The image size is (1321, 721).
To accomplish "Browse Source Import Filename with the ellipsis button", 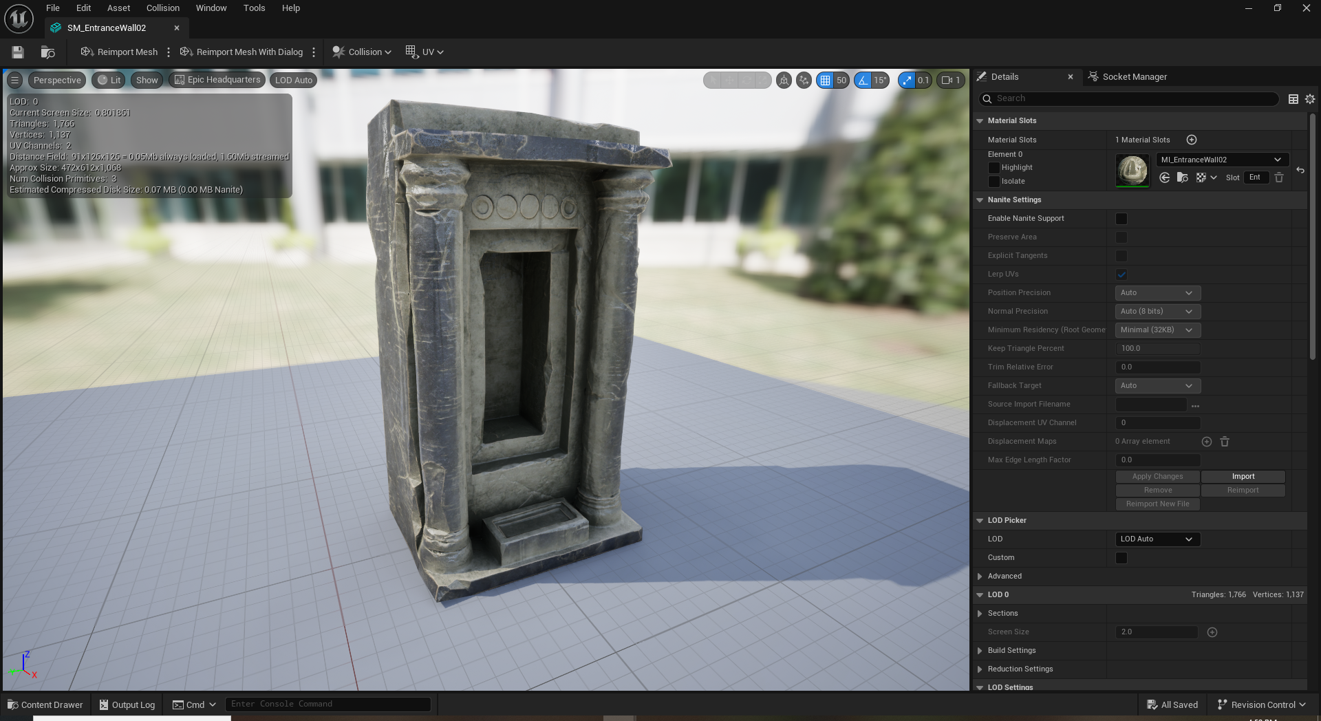I will 1196,405.
